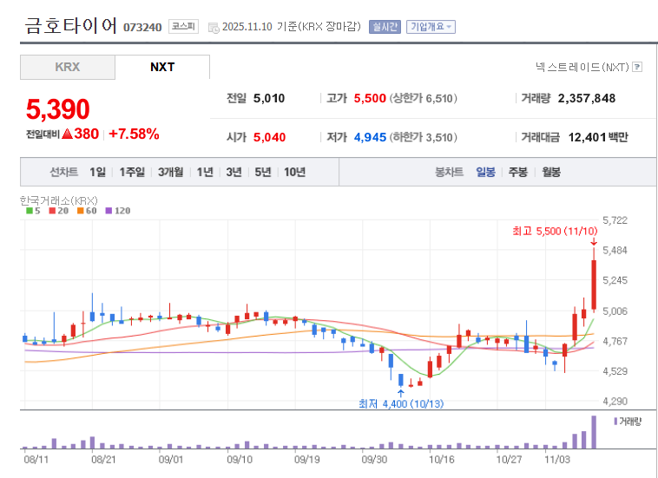
Task: Click the stock code 073240
Action: click(142, 27)
